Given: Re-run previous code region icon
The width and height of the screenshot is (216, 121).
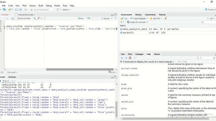Looking at the screenshot, I should (x=88, y=18).
